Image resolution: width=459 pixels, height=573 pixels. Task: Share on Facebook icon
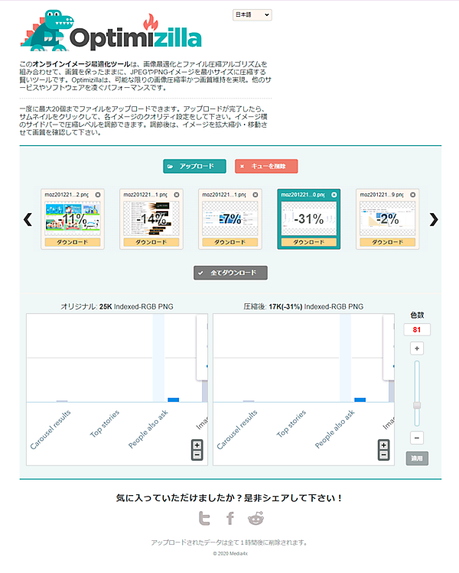229,518
